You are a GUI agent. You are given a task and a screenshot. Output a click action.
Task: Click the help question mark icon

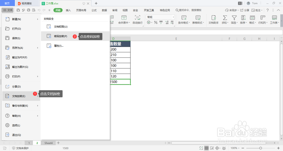click(267, 10)
